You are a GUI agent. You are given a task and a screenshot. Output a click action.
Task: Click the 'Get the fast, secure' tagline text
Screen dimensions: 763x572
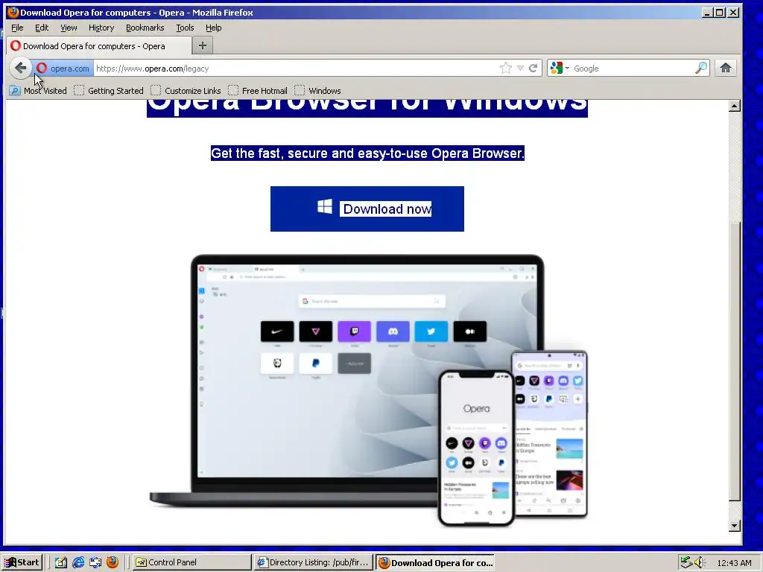coord(367,153)
